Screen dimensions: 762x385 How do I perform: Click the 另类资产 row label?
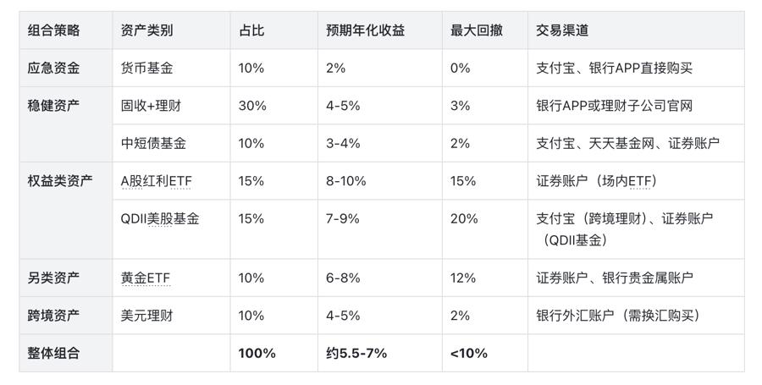point(53,278)
